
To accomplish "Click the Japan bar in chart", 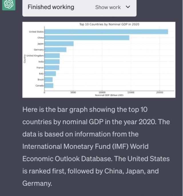I will (x=59, y=43).
